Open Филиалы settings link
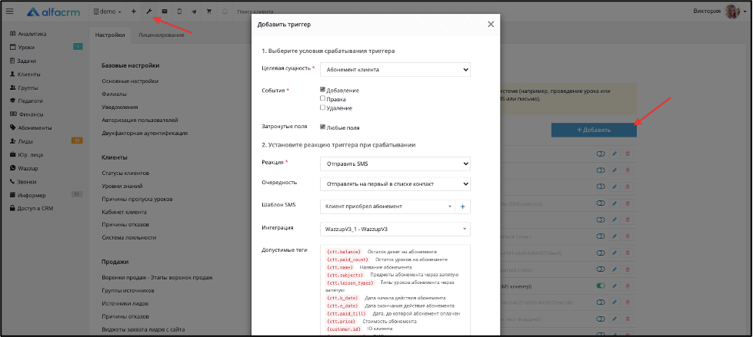Screen dimensions: 753x337 (115, 94)
